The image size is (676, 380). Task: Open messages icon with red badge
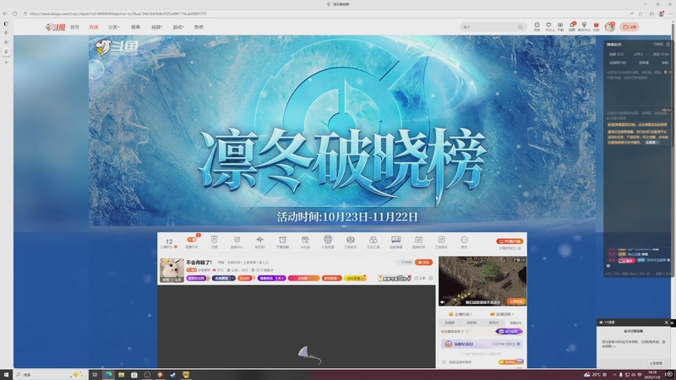point(572,27)
